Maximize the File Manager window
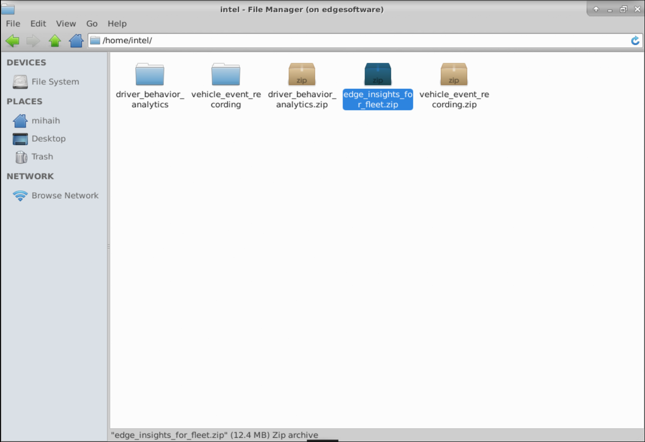Viewport: 645px width, 442px height. point(623,9)
